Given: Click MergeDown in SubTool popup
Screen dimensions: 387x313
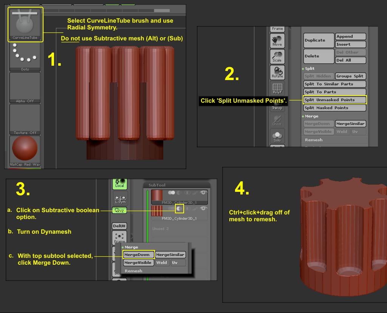Looking at the screenshot, I should coord(138,254).
